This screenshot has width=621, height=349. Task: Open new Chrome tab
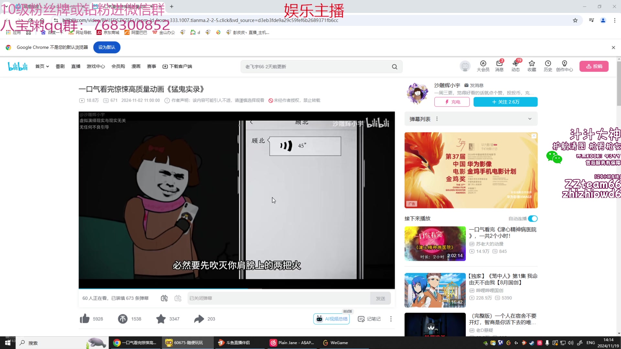[x=172, y=6]
